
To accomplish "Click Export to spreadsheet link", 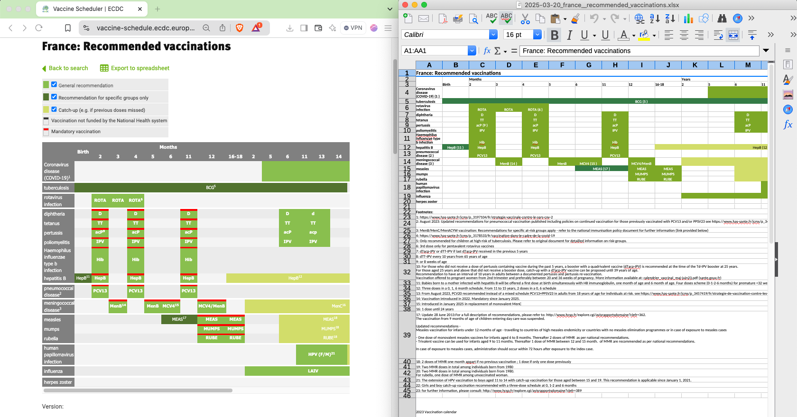I will 135,68.
